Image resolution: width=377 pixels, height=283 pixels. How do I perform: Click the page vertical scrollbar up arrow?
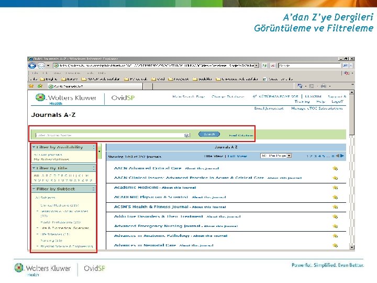[x=352, y=92]
